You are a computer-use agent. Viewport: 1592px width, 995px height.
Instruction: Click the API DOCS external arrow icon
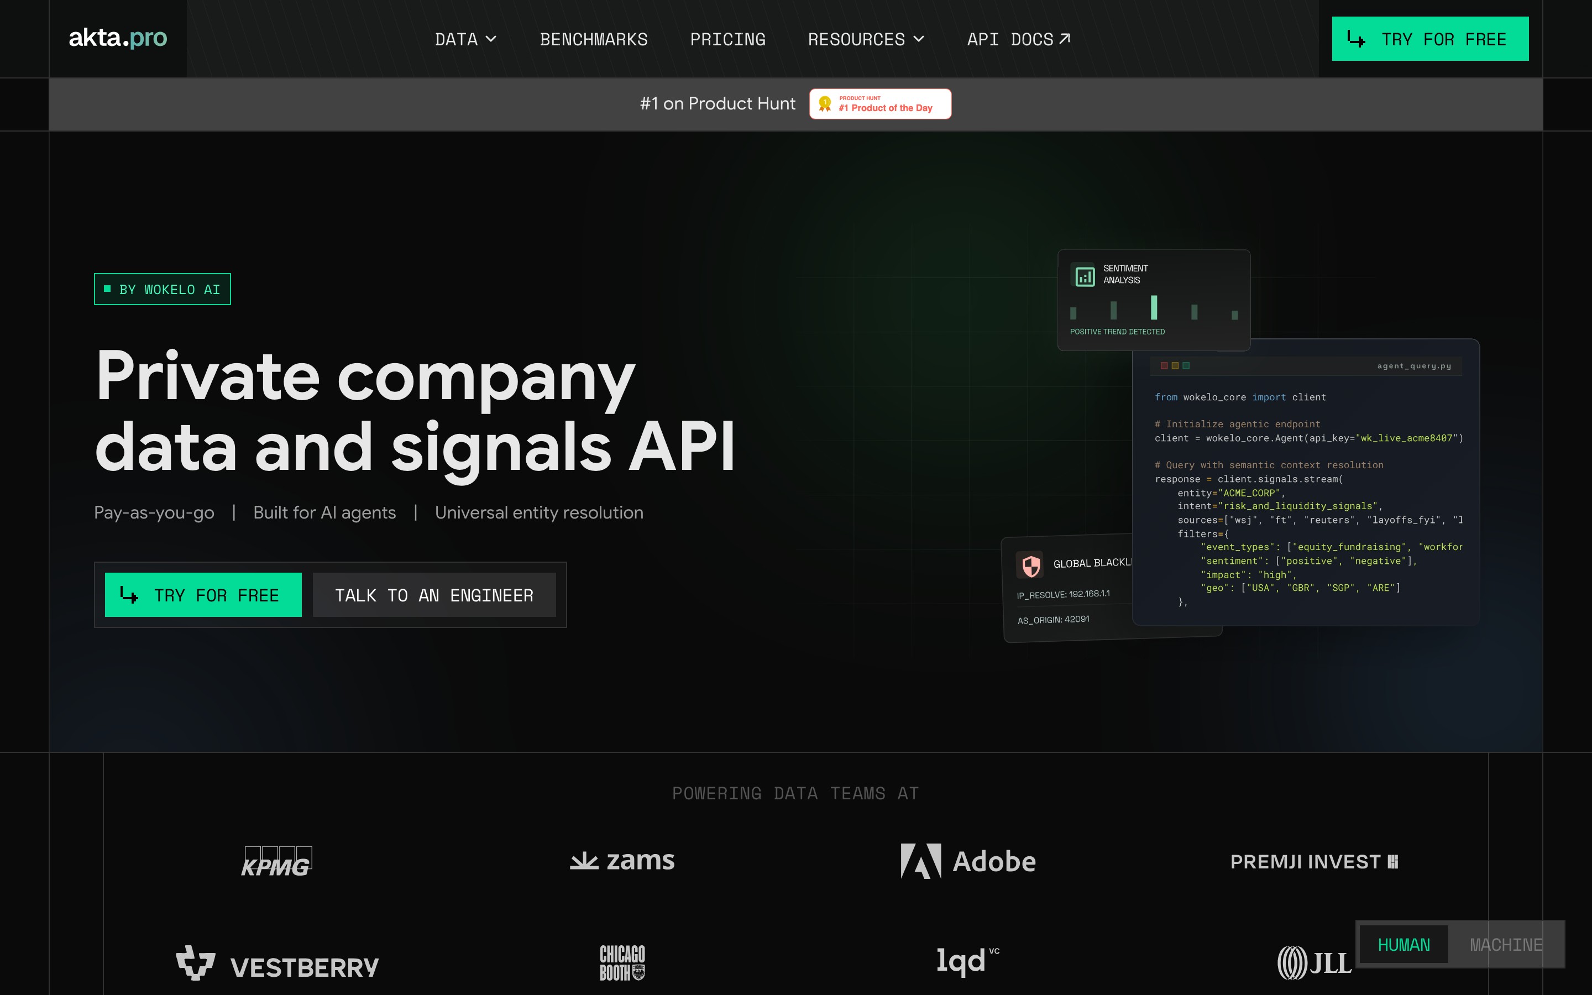point(1065,39)
